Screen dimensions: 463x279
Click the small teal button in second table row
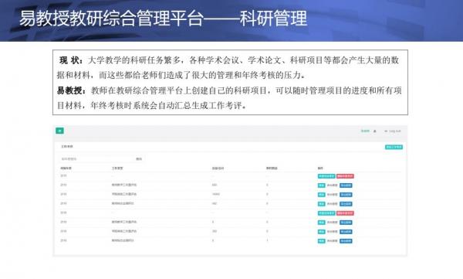coord(321,185)
